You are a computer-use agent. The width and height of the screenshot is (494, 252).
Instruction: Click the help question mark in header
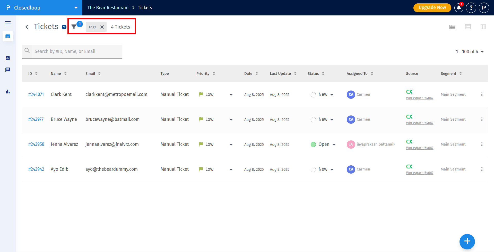point(471,8)
